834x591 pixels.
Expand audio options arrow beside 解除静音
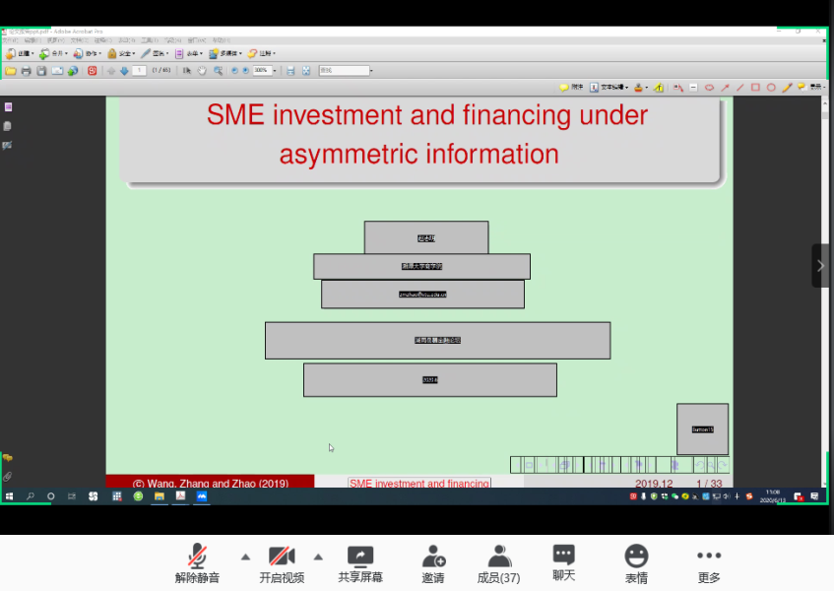(x=245, y=556)
